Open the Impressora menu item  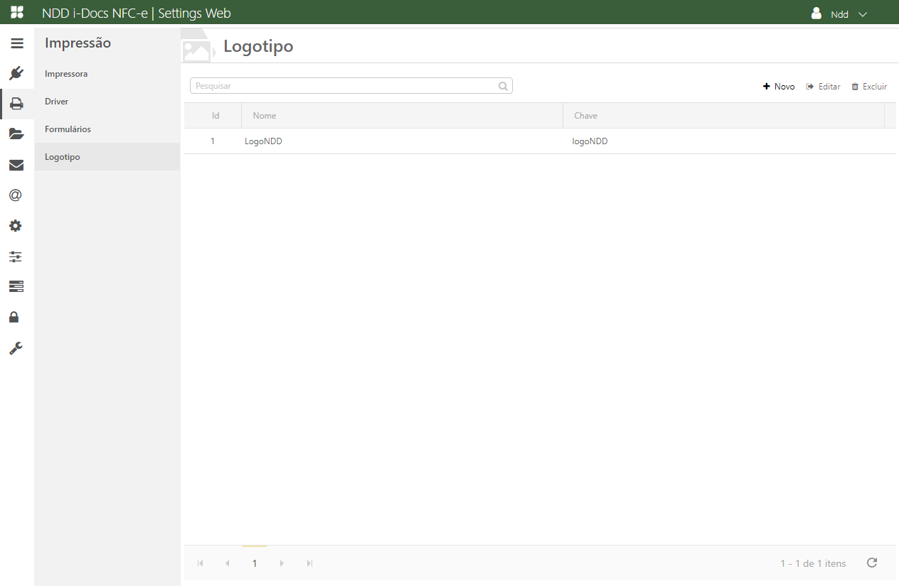pyautogui.click(x=66, y=74)
